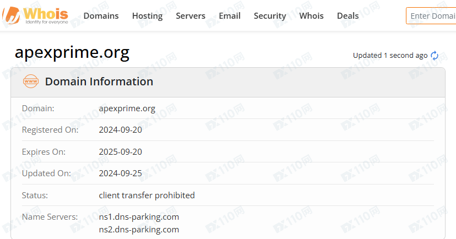Click the Registered On date 2024-09-20
Viewport: 456px width, 239px height.
[121, 129]
